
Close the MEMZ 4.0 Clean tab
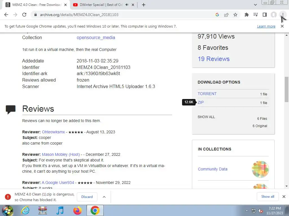[x=65, y=5]
